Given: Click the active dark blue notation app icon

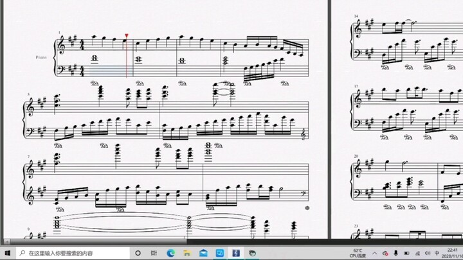Looking at the screenshot, I should pyautogui.click(x=236, y=253).
